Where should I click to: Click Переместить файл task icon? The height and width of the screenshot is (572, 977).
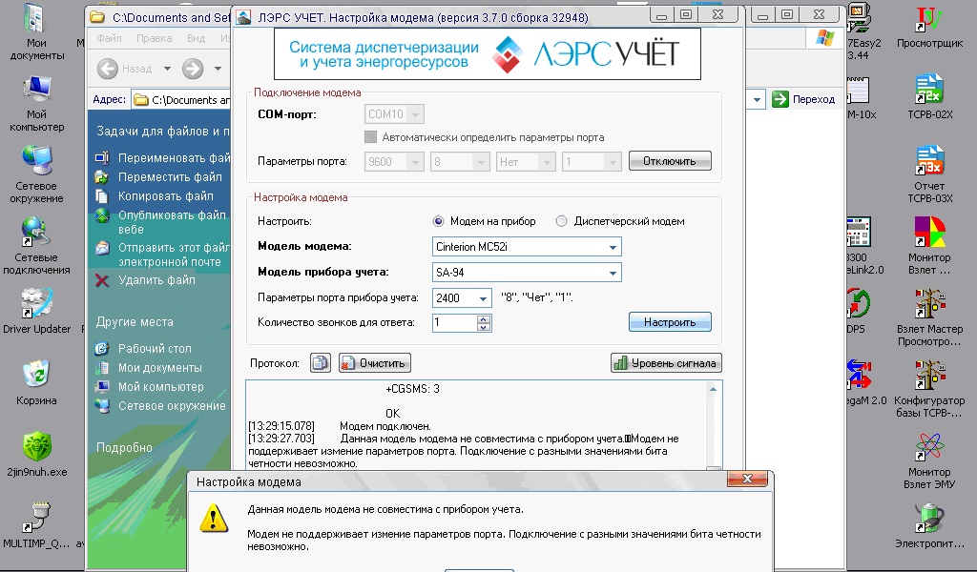(102, 177)
